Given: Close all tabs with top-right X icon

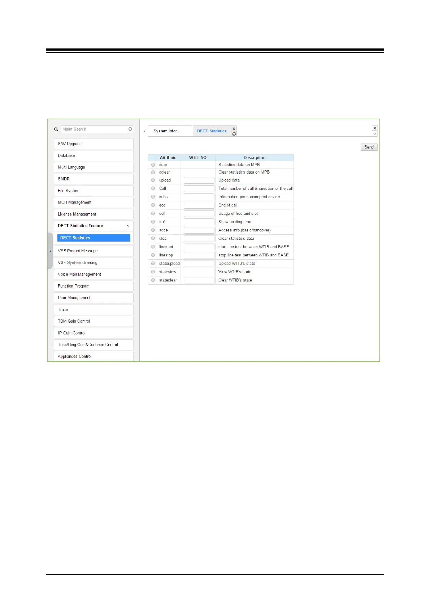Looking at the screenshot, I should [375, 128].
